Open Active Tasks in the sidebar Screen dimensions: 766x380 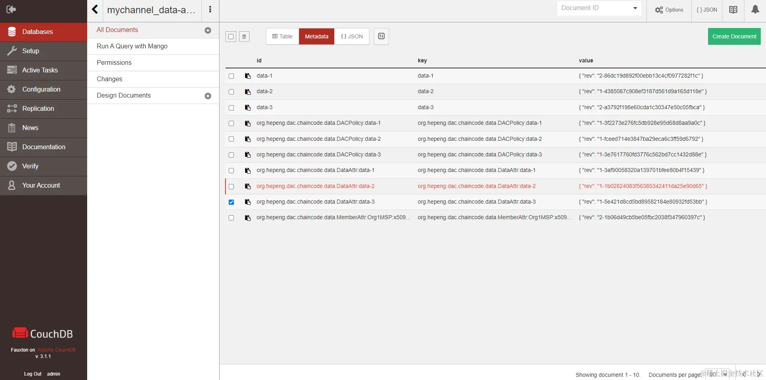[x=44, y=70]
